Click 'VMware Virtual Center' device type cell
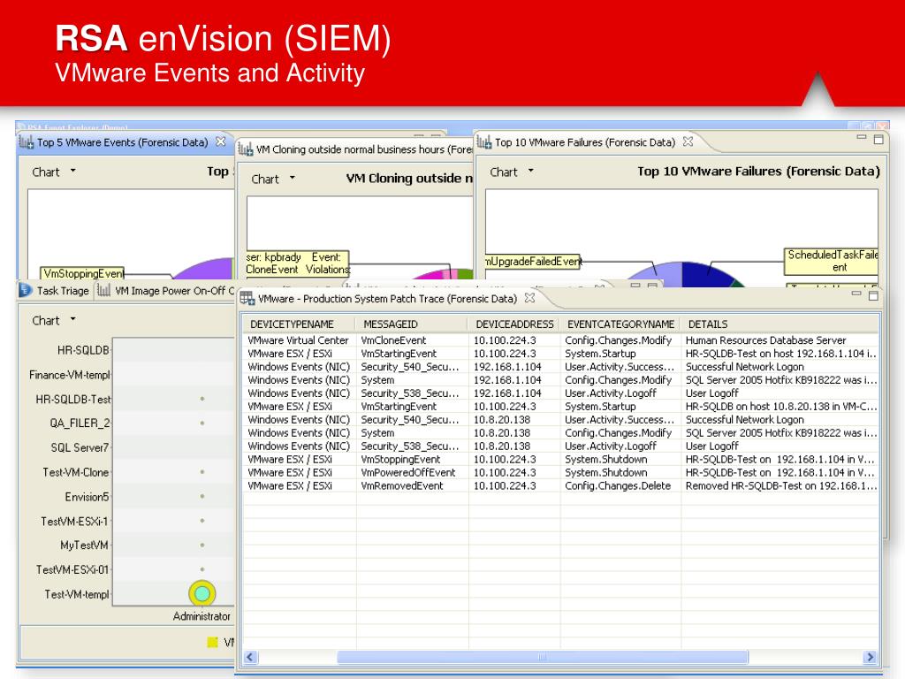905x679 pixels. coord(298,340)
